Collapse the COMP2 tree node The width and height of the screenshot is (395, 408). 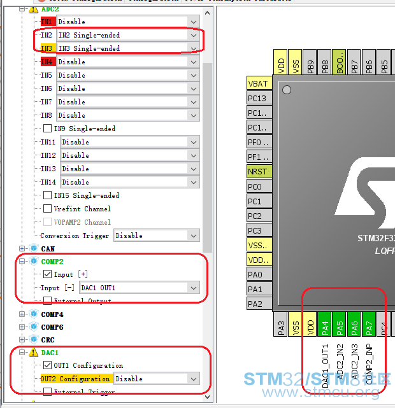[x=22, y=261]
